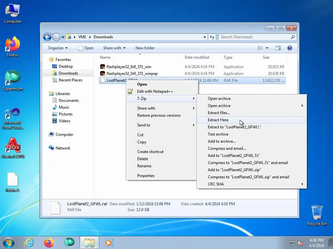Open Microsoft Visual Studio desktop shortcut
The width and height of the screenshot is (333, 249).
(x=13, y=119)
